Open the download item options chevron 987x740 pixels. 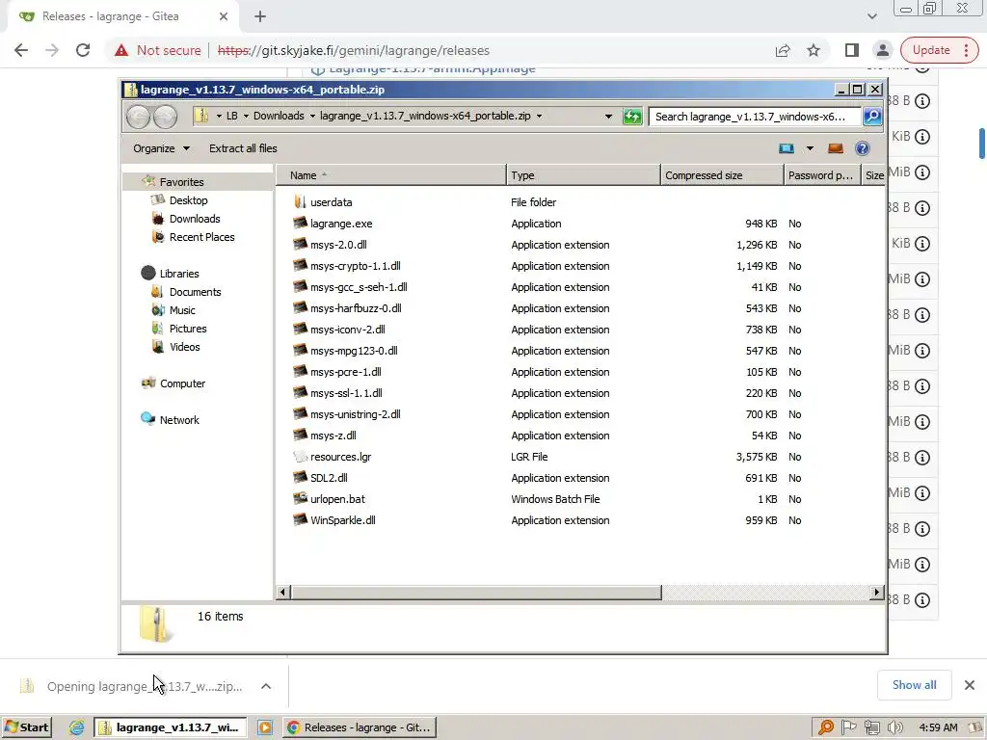266,686
